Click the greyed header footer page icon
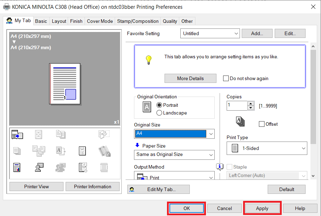The width and height of the screenshot is (321, 216). pos(104,168)
